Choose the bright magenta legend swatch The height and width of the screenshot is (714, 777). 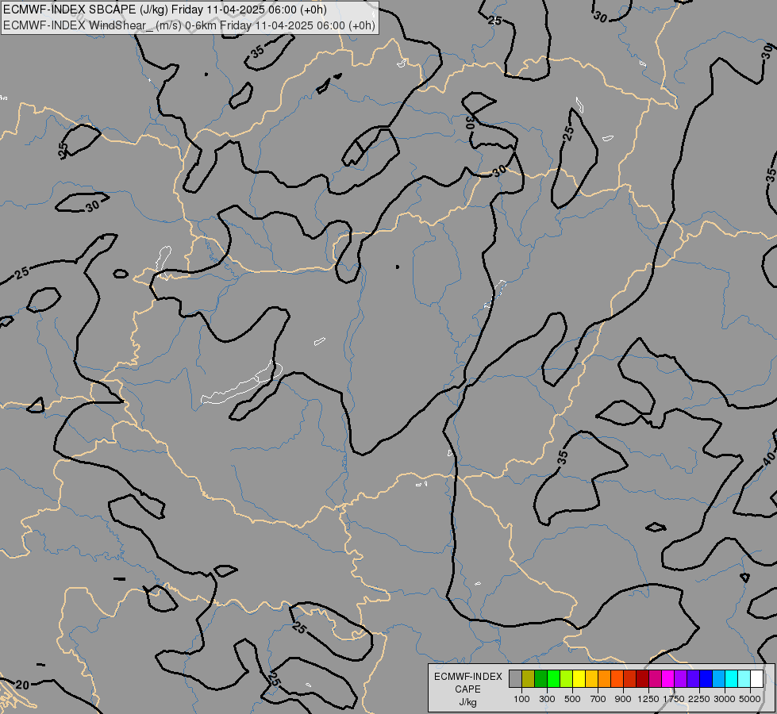coord(668,678)
